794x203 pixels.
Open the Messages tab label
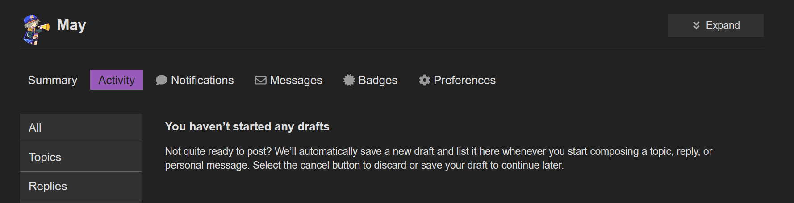pos(296,80)
